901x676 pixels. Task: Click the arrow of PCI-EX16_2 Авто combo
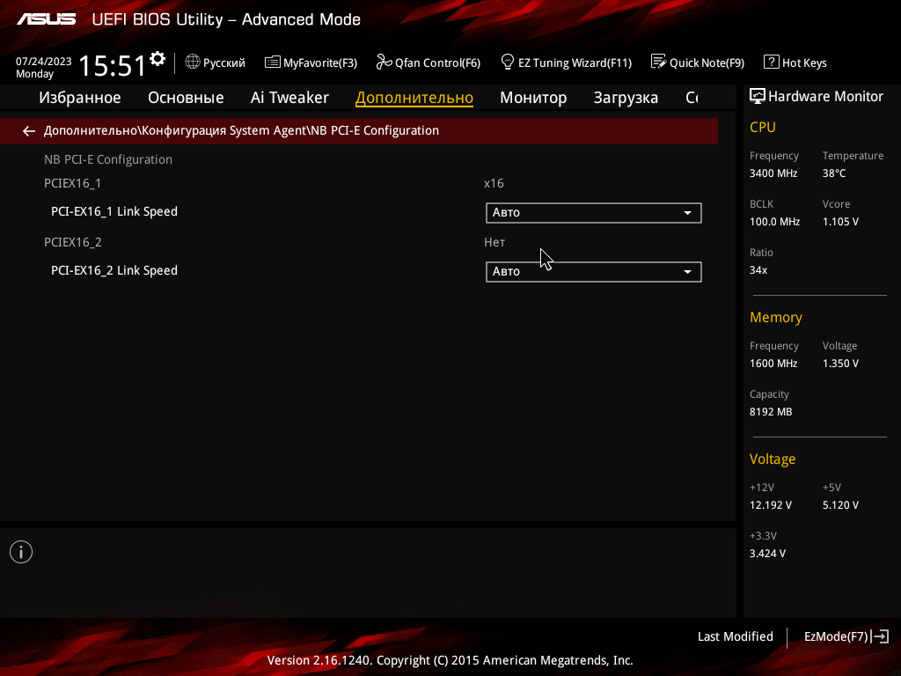(x=687, y=272)
